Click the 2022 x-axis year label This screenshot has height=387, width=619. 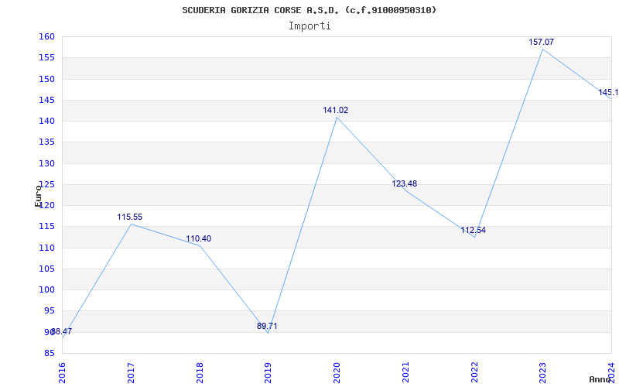pyautogui.click(x=474, y=372)
